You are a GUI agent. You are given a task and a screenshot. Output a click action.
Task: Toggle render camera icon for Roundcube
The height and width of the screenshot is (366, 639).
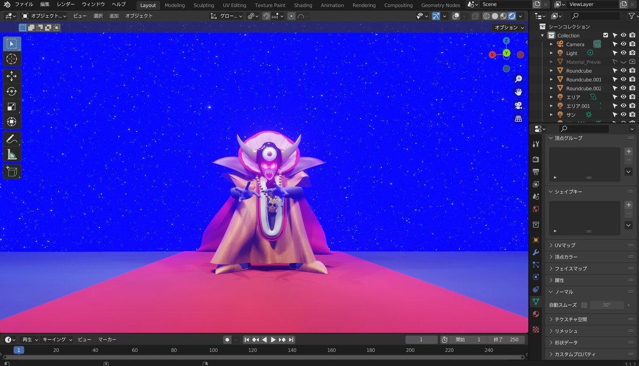tap(632, 70)
